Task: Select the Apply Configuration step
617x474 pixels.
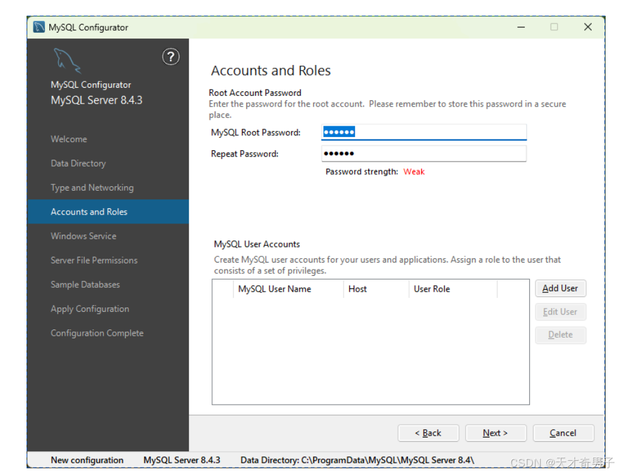Action: tap(90, 309)
